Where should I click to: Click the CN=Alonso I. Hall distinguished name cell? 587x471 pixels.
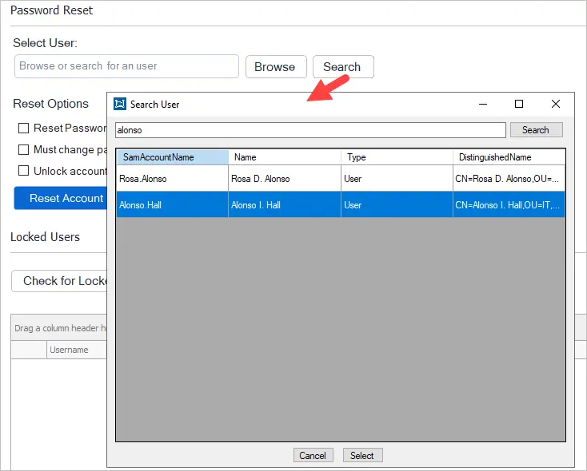(509, 205)
